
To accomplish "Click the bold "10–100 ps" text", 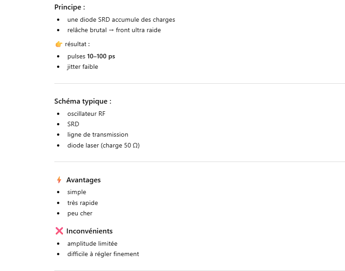I will pos(101,57).
